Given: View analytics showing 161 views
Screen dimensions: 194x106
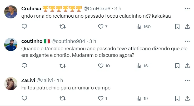Looking at the screenshot, I should [x=143, y=66].
